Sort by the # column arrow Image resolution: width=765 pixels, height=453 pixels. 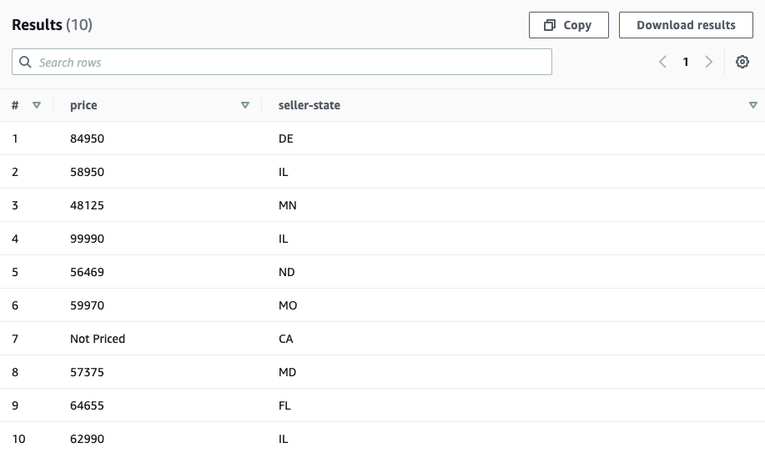37,105
